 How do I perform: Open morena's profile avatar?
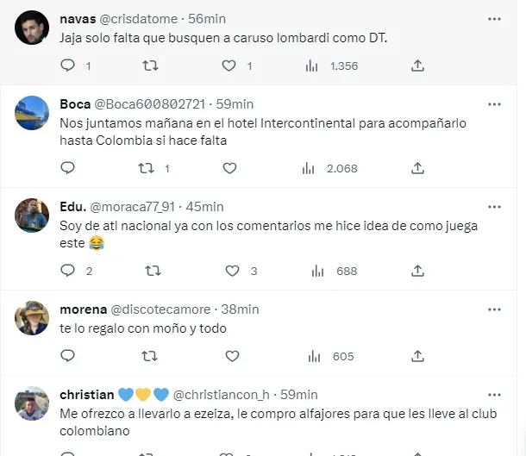32,317
